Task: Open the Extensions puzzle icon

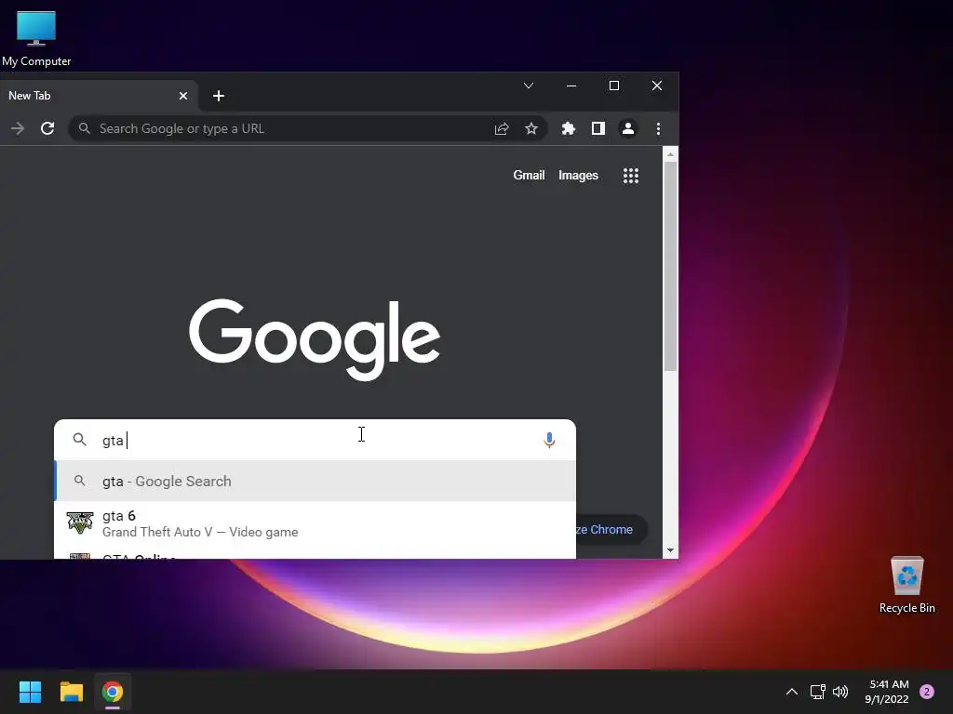Action: [x=569, y=128]
